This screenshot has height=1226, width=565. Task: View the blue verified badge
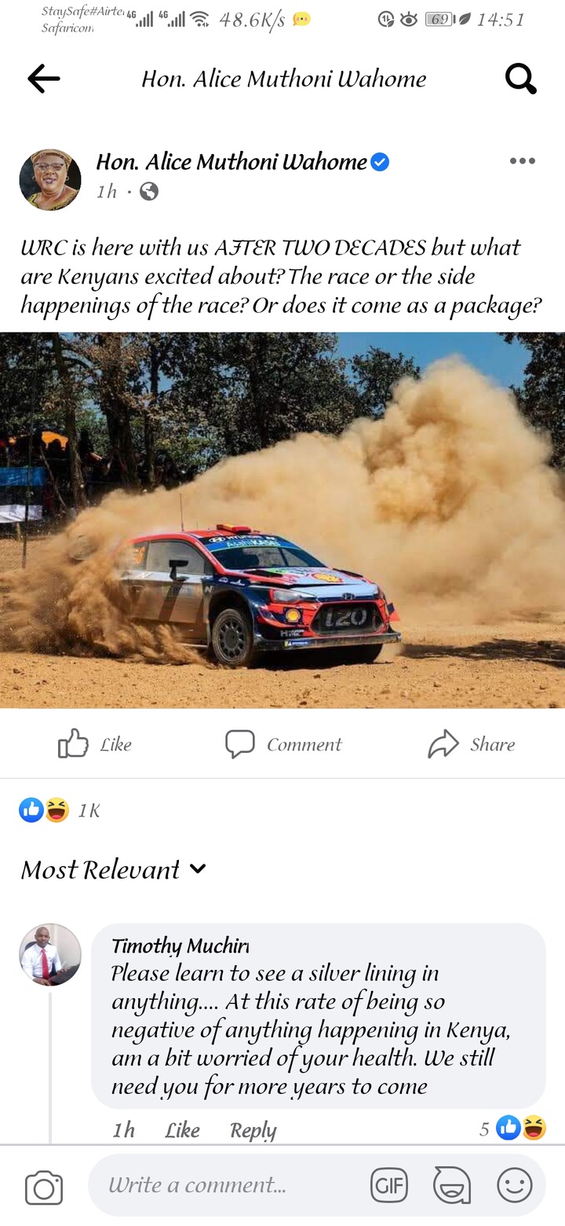tap(380, 162)
